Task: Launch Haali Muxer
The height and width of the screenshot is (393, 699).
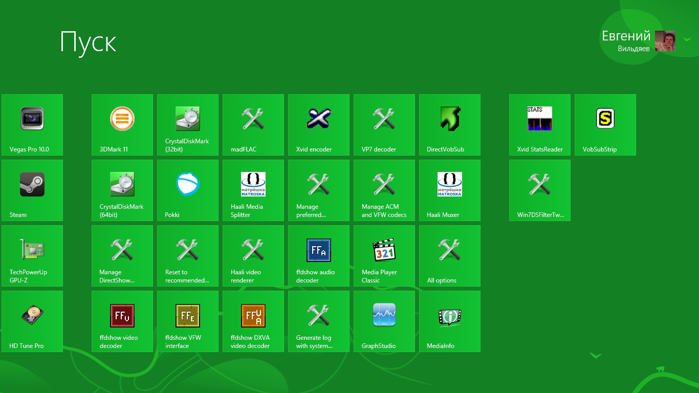Action: pyautogui.click(x=450, y=190)
